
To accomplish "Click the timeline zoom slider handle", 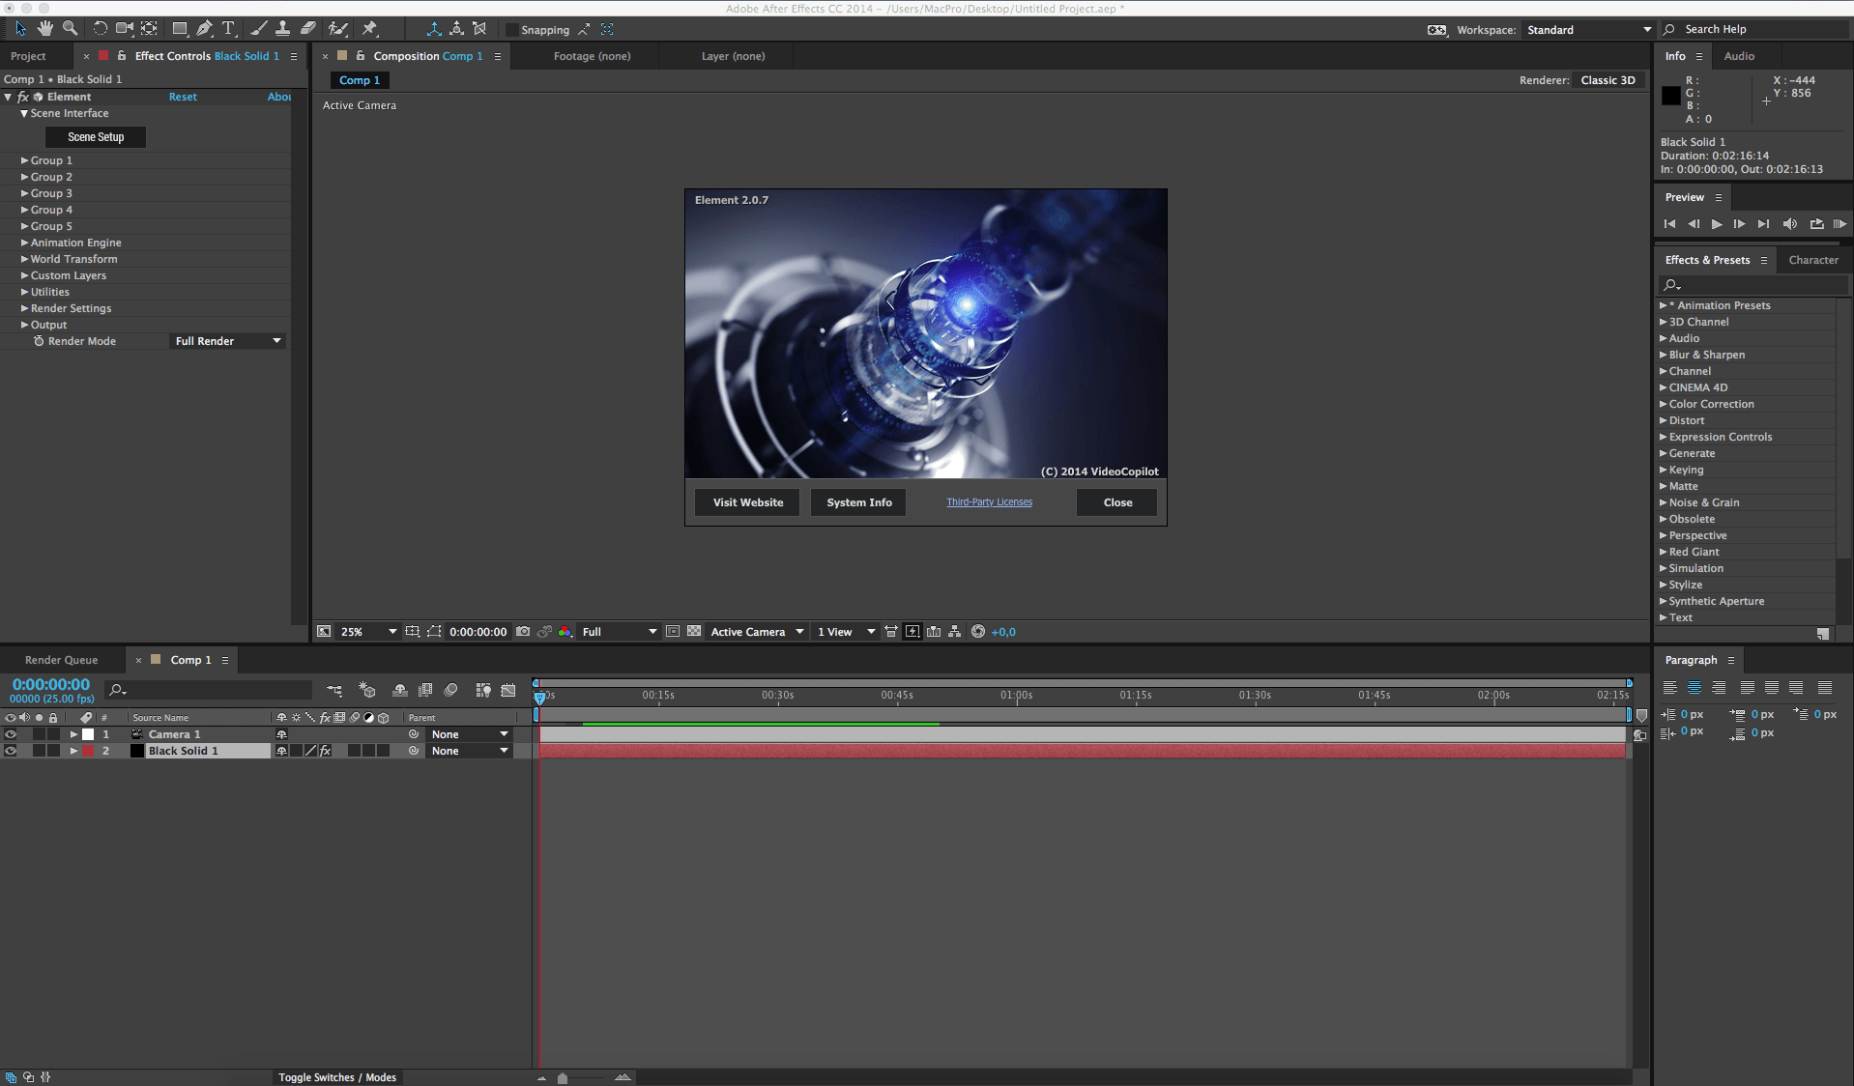I will click(x=563, y=1078).
